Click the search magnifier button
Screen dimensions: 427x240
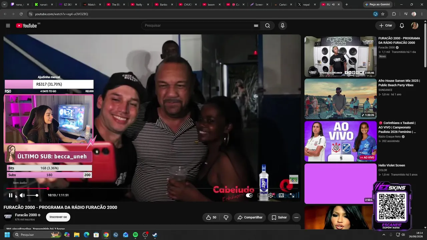tap(268, 26)
